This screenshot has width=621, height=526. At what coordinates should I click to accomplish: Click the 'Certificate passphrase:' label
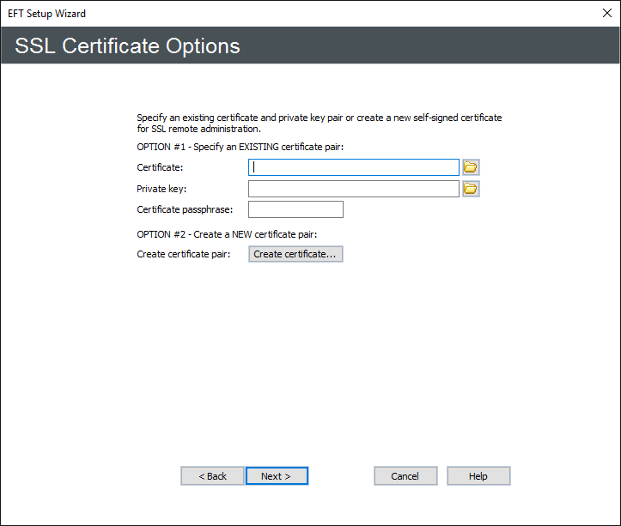(185, 209)
